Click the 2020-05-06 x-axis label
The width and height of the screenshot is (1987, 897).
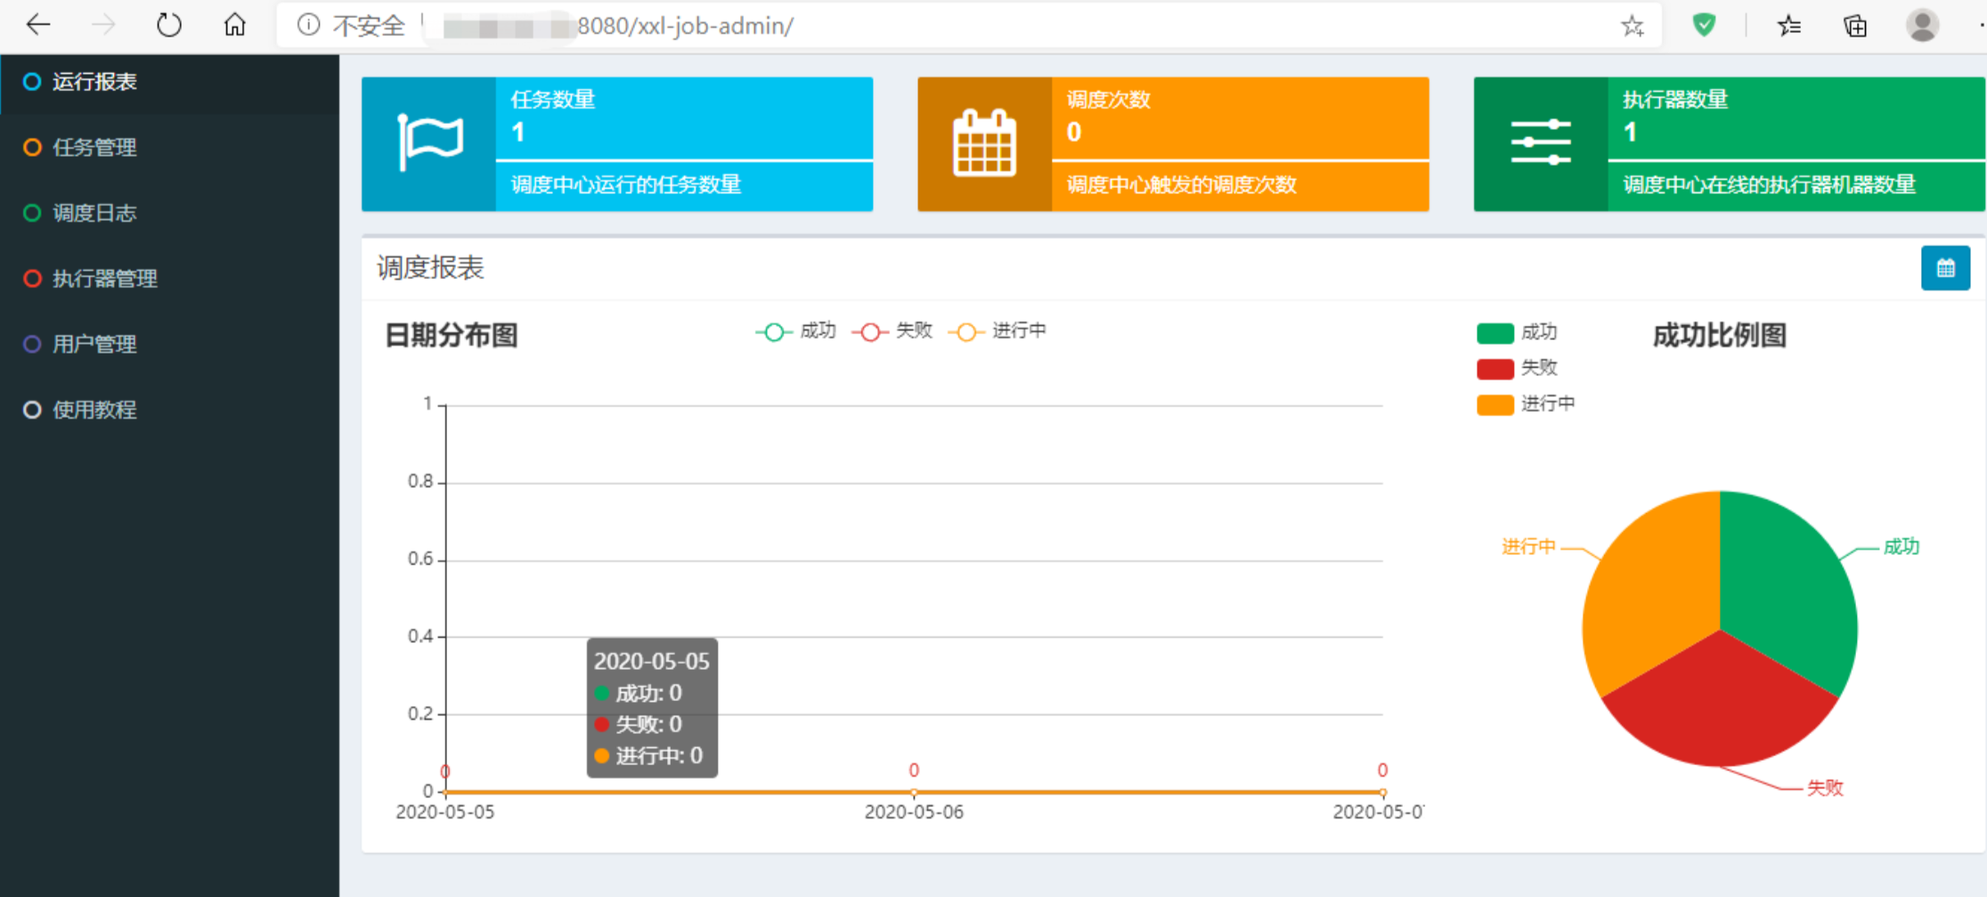click(x=914, y=812)
